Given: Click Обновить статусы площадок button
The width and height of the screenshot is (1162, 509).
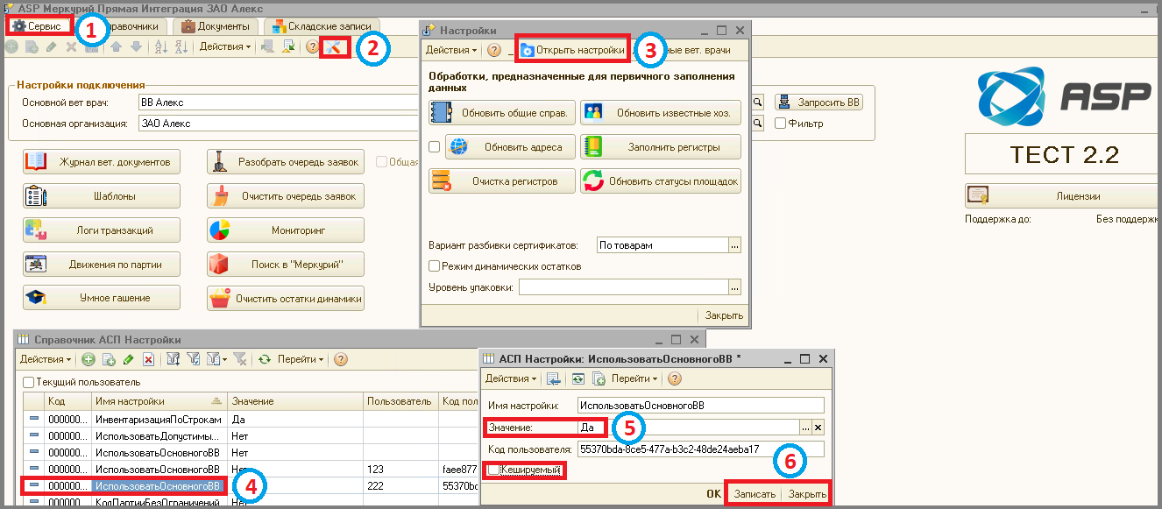Looking at the screenshot, I should coord(662,181).
